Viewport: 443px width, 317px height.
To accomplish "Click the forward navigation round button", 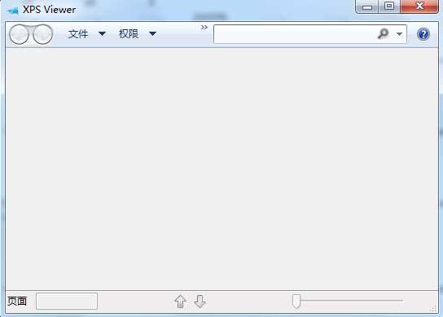I will [42, 34].
